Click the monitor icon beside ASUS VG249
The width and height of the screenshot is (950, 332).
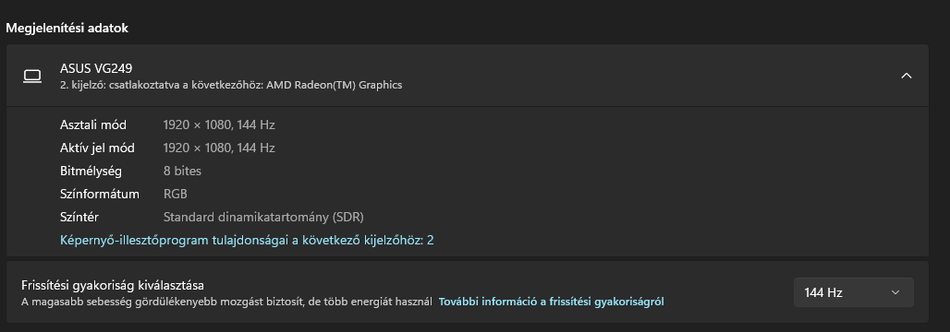pos(32,77)
